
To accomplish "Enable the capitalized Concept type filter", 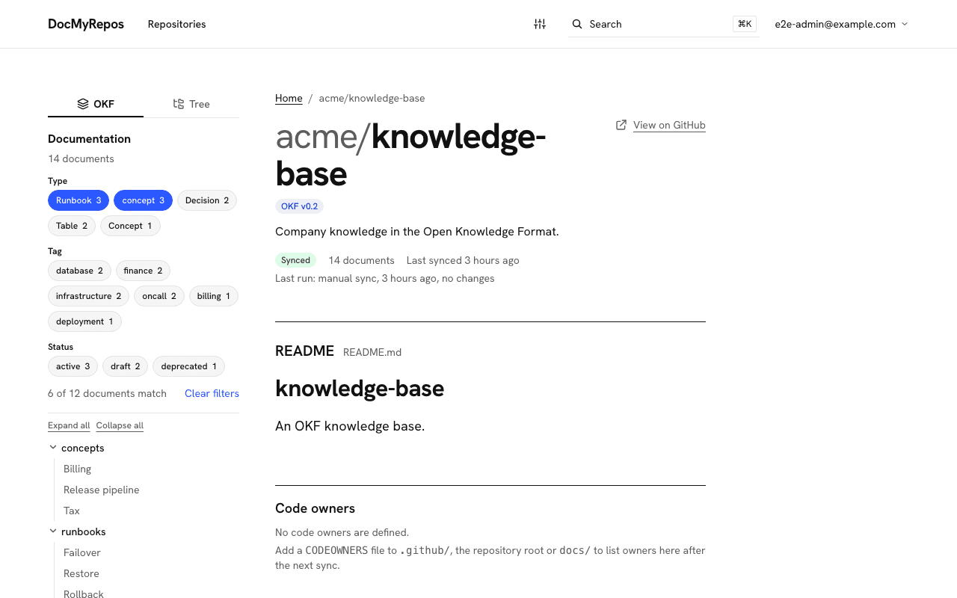I will 130,226.
